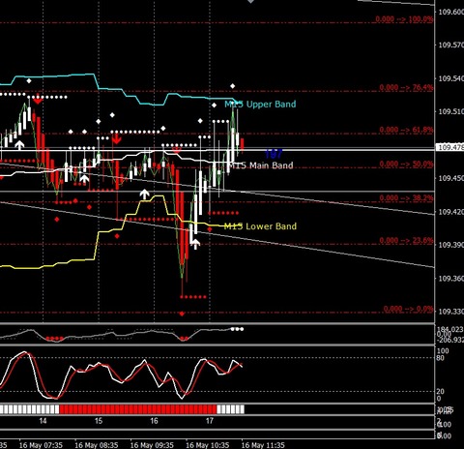Click the 16 May 10:35 time label
The height and width of the screenshot is (449, 464).
[208, 445]
